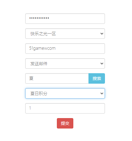Image resolution: width=132 pixels, height=141 pixels.
Task: Place cursor after the 夏 character
Action: tap(34, 78)
